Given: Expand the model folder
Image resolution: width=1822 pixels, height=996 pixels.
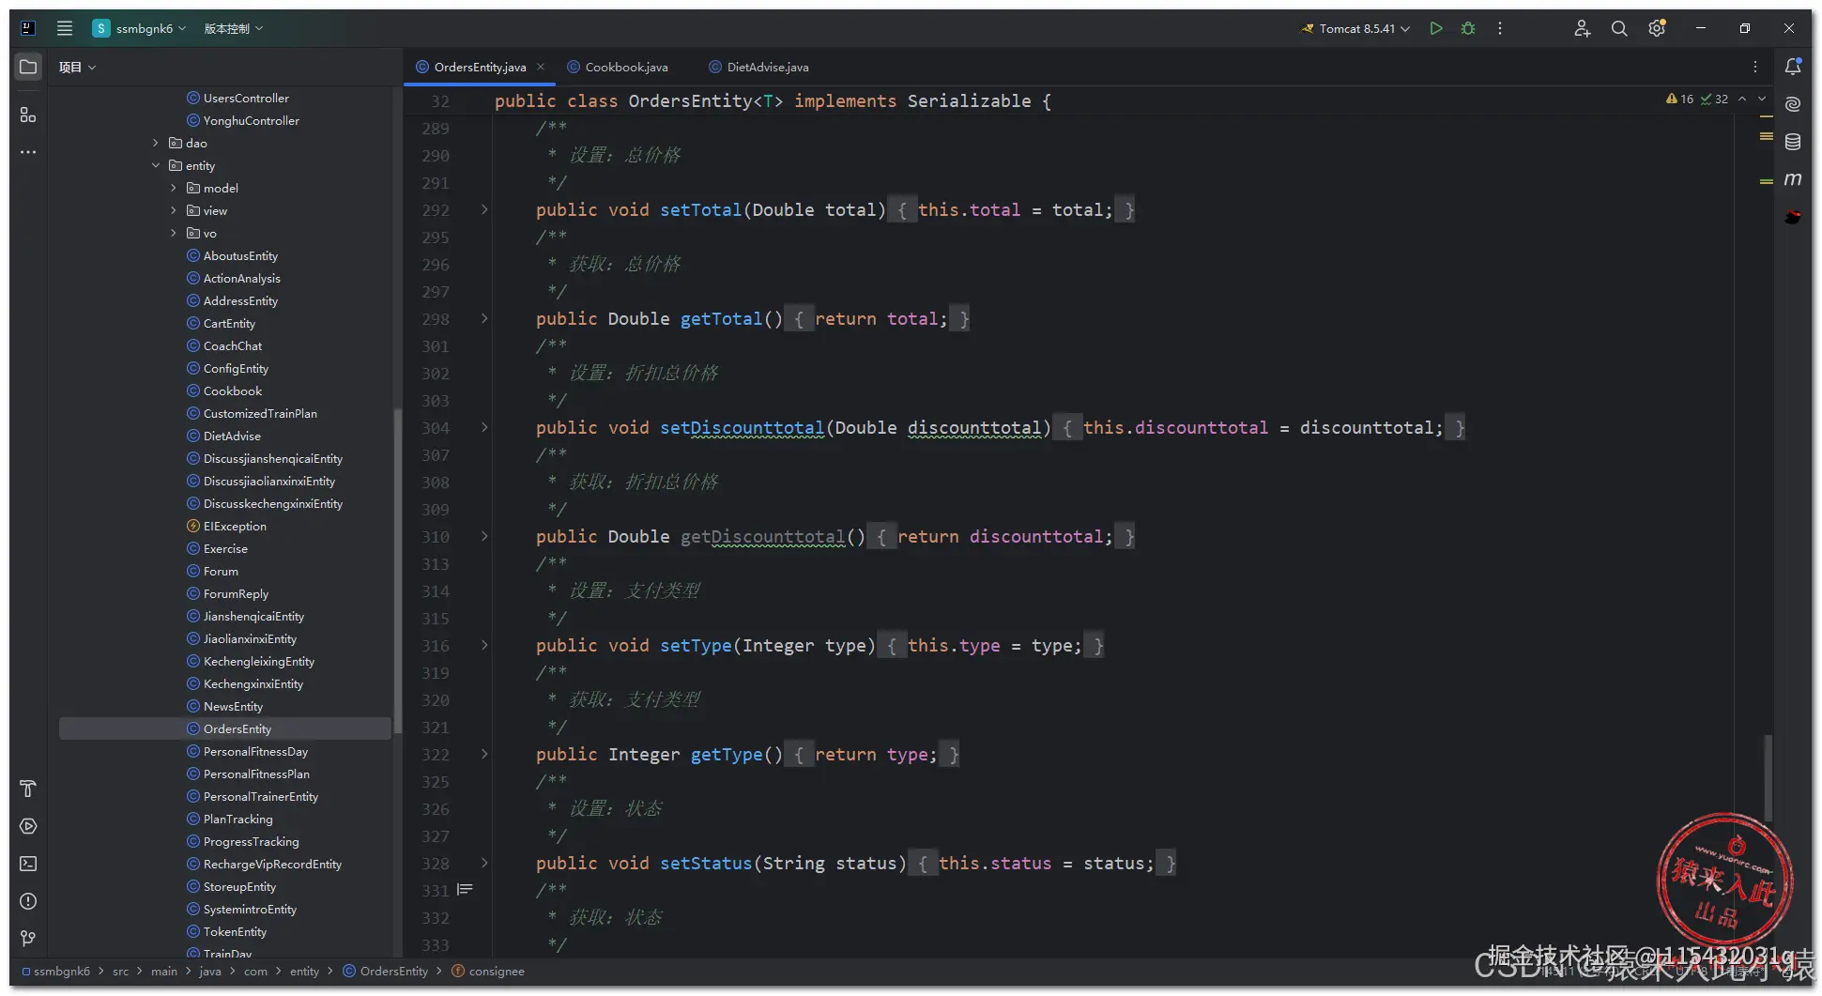Looking at the screenshot, I should click(x=174, y=188).
